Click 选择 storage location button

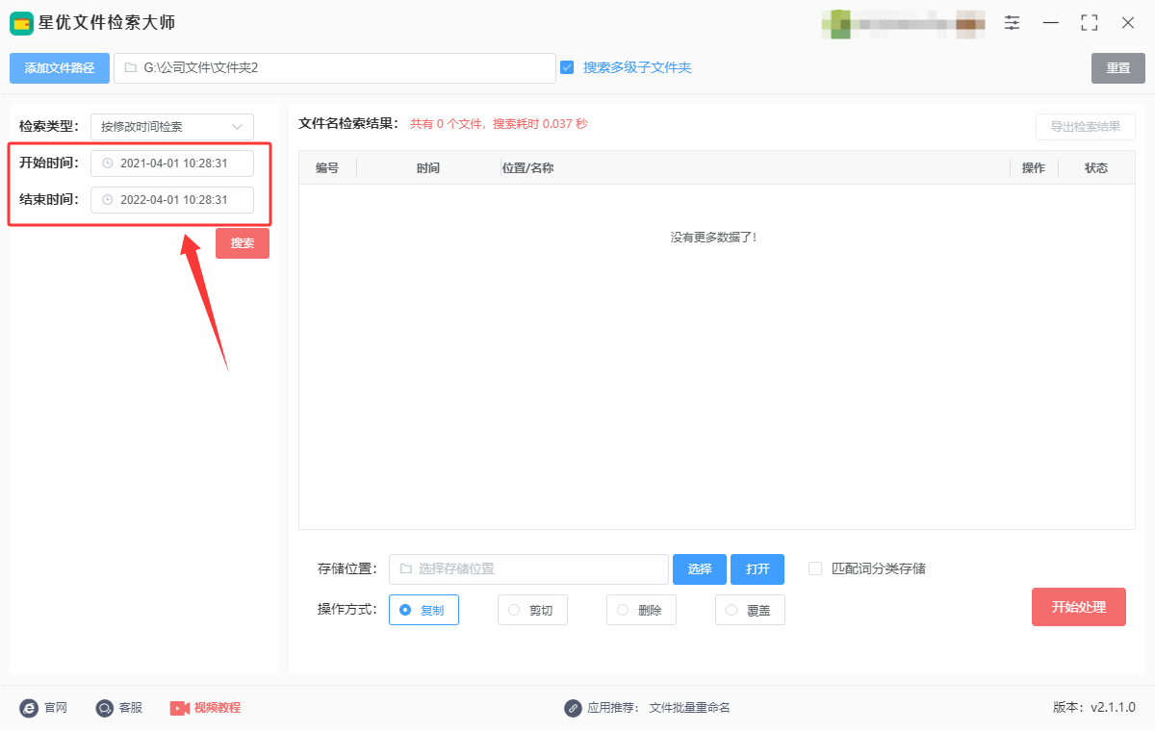coord(700,569)
